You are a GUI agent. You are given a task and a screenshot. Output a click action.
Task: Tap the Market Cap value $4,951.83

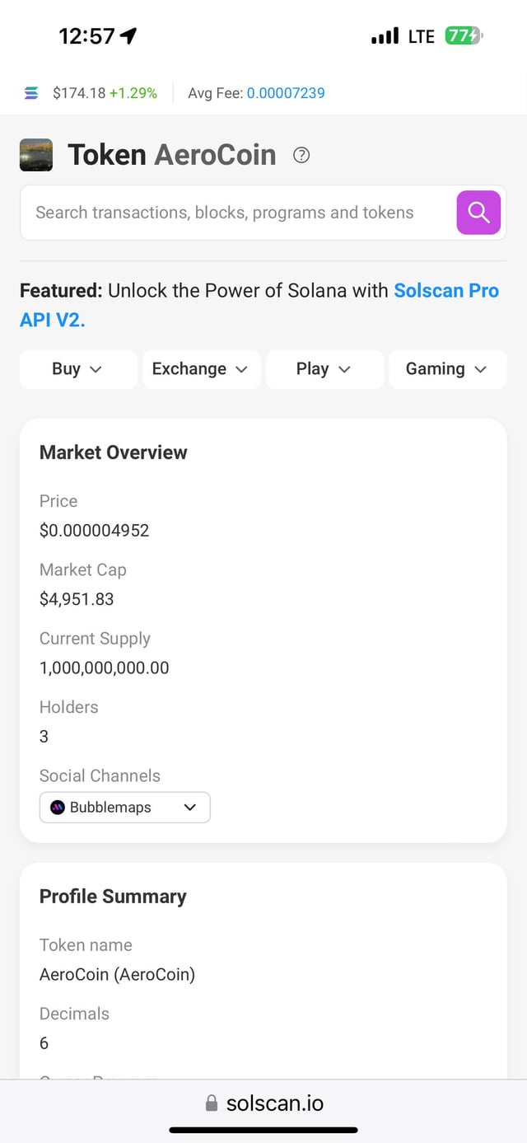click(77, 599)
